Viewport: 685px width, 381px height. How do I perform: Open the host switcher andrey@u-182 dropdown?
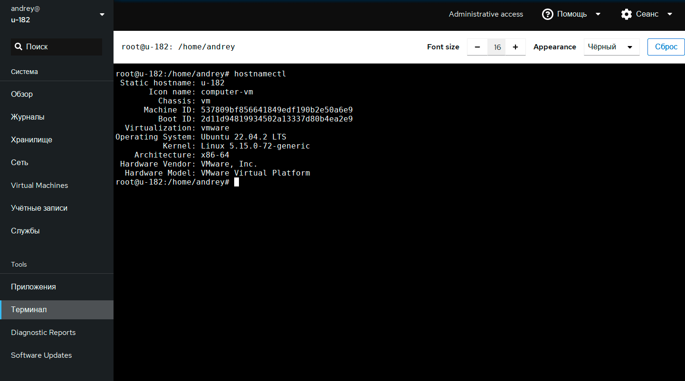pyautogui.click(x=57, y=15)
